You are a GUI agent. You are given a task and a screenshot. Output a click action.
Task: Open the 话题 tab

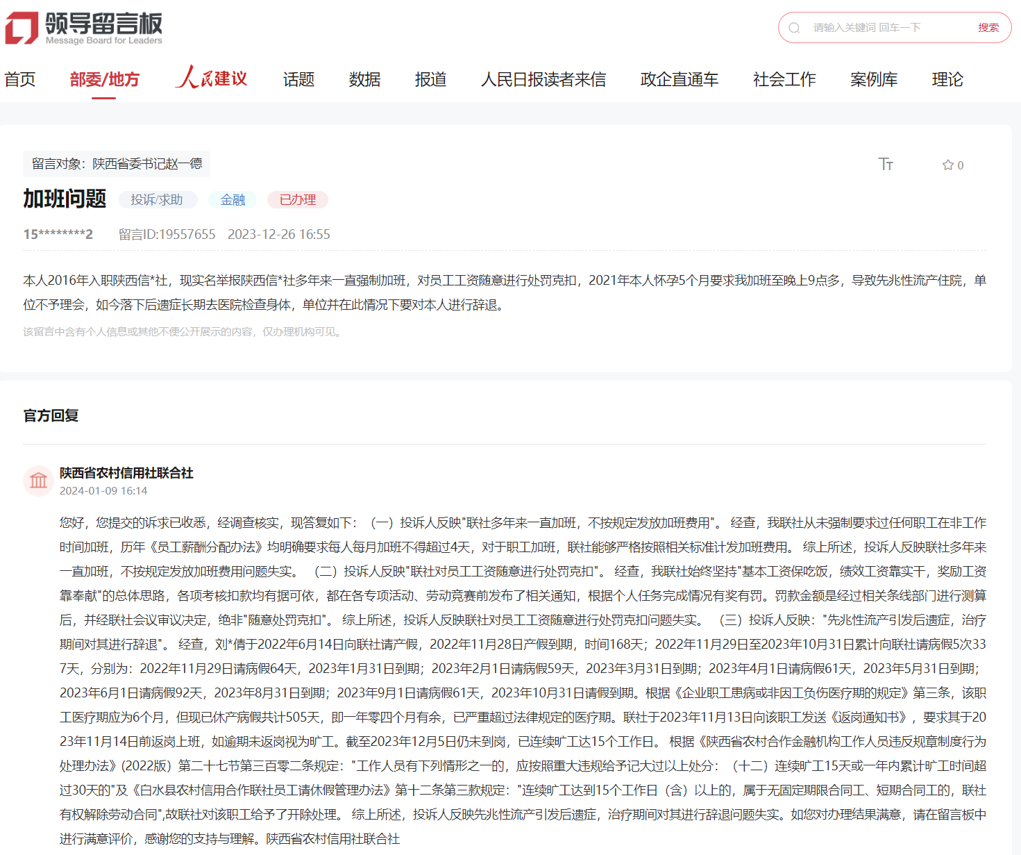(x=299, y=79)
